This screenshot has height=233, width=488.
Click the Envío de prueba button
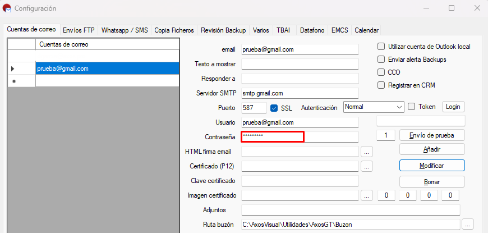[x=432, y=135]
